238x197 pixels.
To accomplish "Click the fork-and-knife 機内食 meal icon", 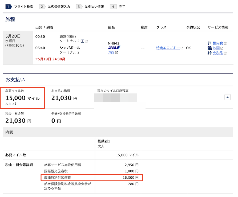I will pos(209,43).
